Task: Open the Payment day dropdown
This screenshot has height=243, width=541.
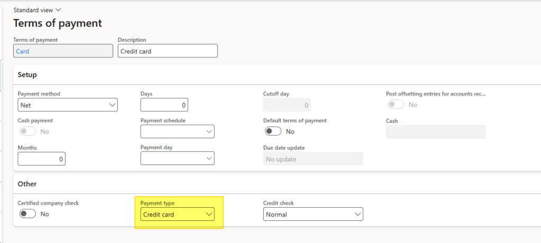Action: point(177,159)
